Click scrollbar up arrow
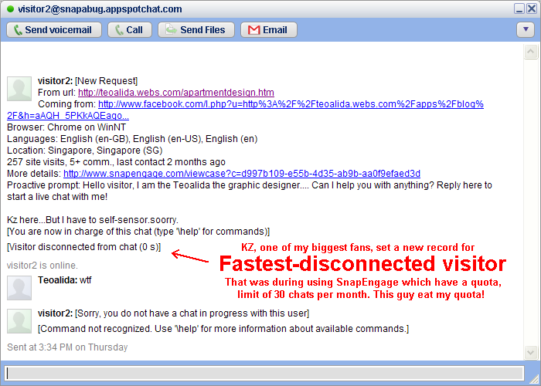The height and width of the screenshot is (386, 541). [531, 52]
